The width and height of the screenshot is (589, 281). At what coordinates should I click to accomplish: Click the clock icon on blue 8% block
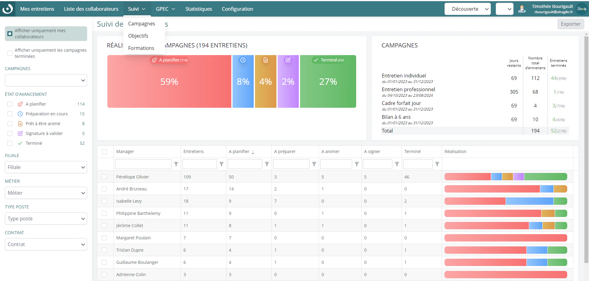(243, 60)
